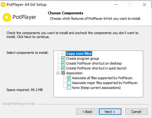Select the Create program group label
This screenshot has height=118, width=152.
[83, 58]
